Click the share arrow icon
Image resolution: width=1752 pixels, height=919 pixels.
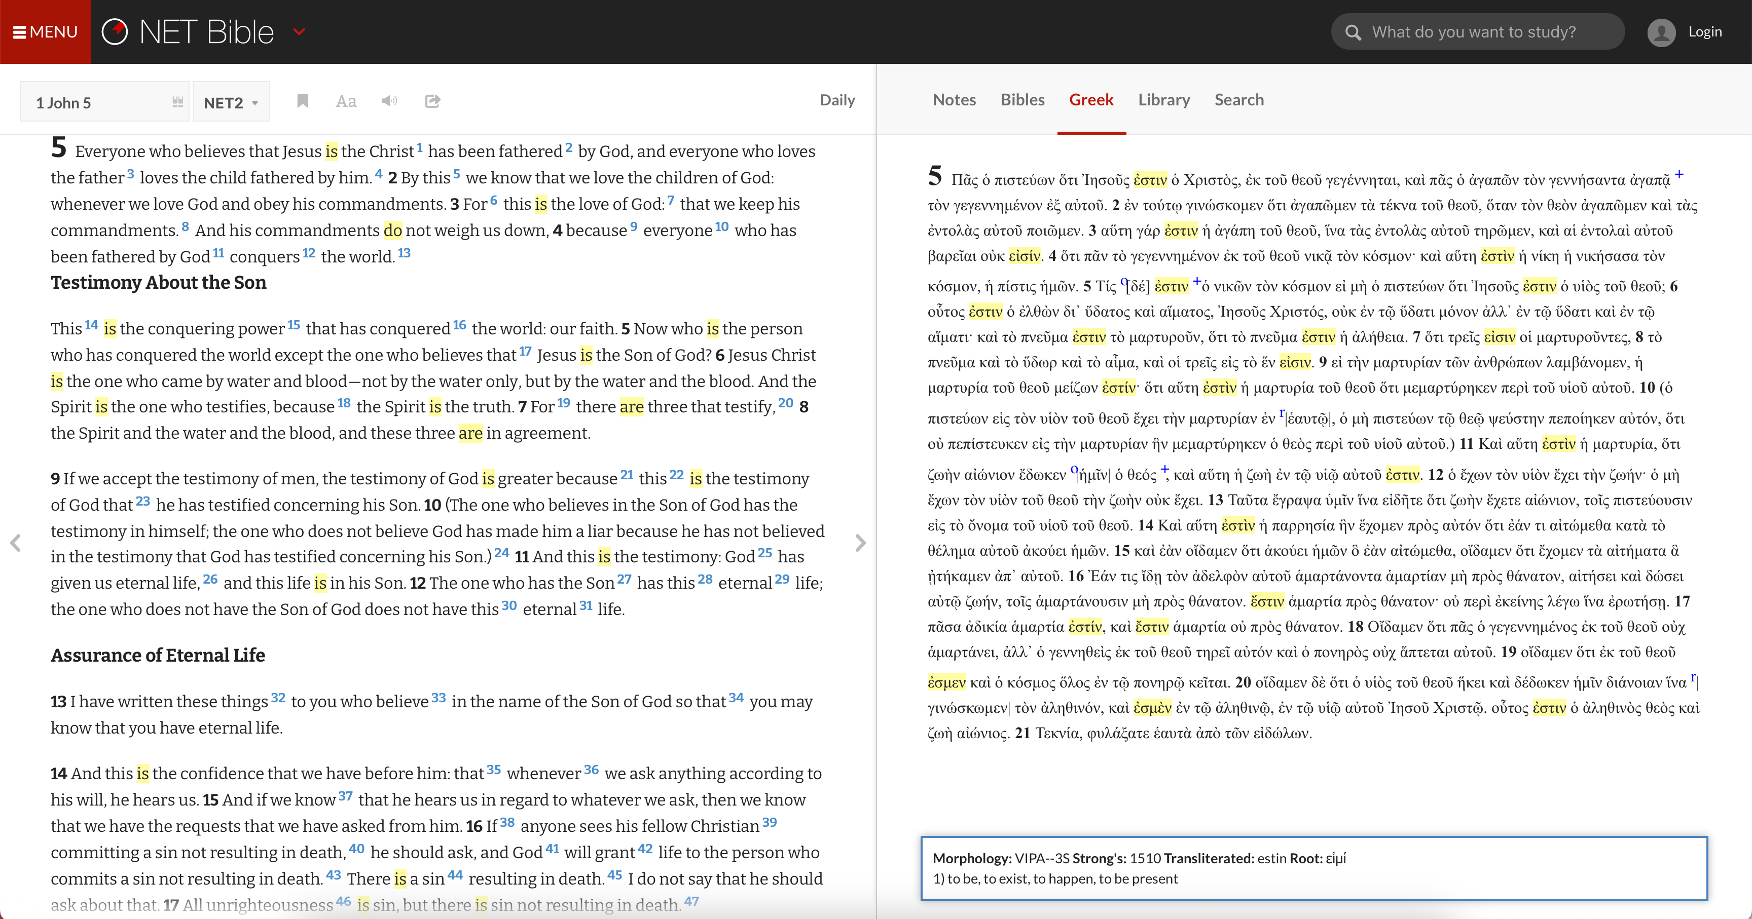click(x=432, y=101)
